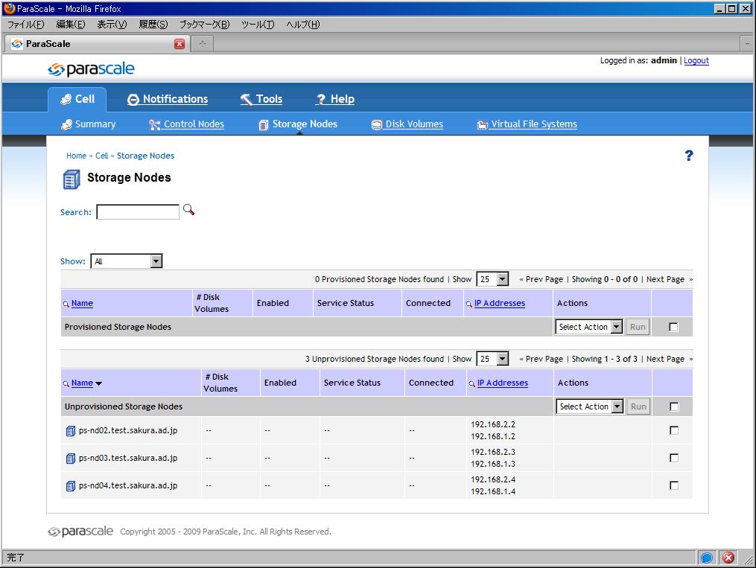The width and height of the screenshot is (756, 568).
Task: Sort unprovisioned nodes by IP Addresses
Action: tap(502, 383)
